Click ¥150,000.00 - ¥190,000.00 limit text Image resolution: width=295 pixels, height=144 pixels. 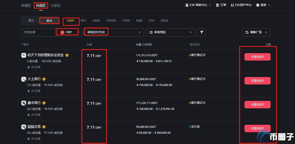[154, 85]
